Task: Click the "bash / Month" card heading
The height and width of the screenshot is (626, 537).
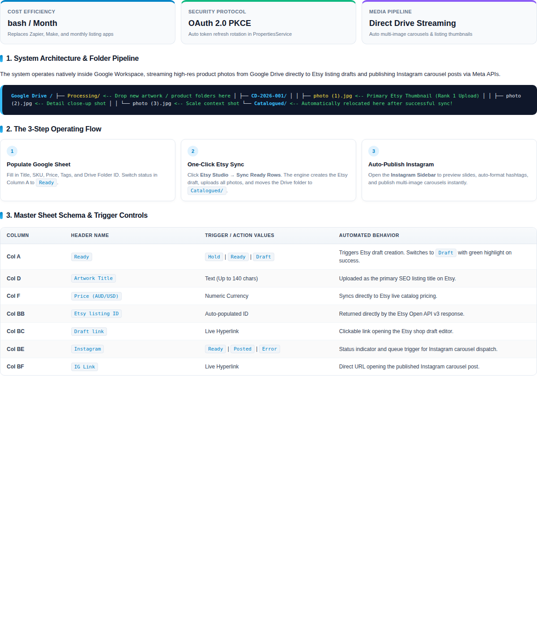Action: click(x=32, y=23)
